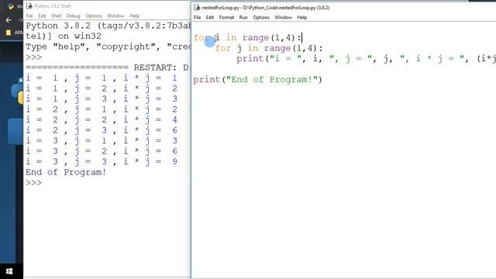Click 'Type "help", "copyright"' shell line

click(108, 46)
